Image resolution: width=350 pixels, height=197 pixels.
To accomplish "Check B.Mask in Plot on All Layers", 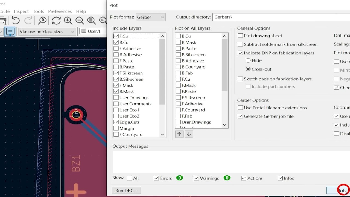I will [x=178, y=42].
